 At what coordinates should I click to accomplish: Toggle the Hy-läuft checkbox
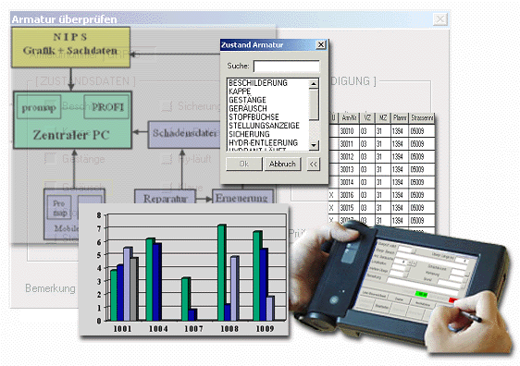[167, 159]
